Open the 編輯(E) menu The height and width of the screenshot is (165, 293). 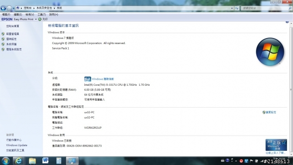[18, 14]
